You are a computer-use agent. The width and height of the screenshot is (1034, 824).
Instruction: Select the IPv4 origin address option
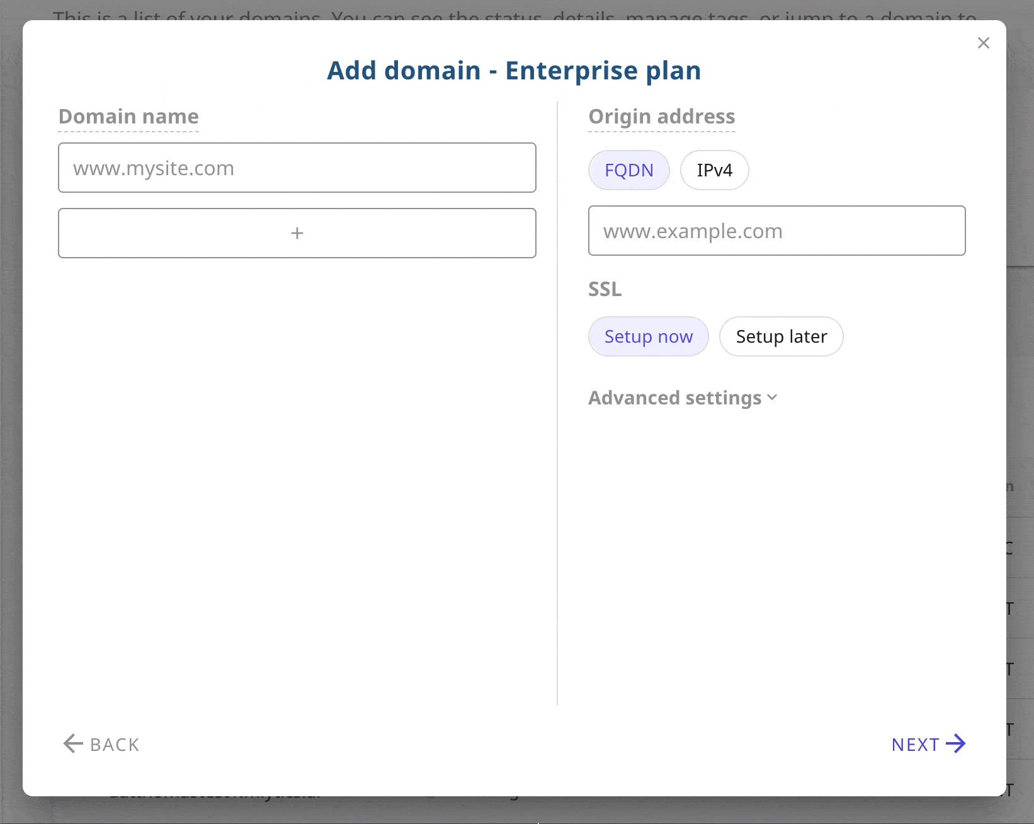715,170
